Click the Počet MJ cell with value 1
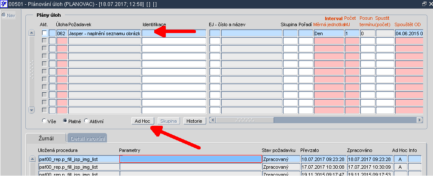This screenshot has height=176, width=433. 351,33
